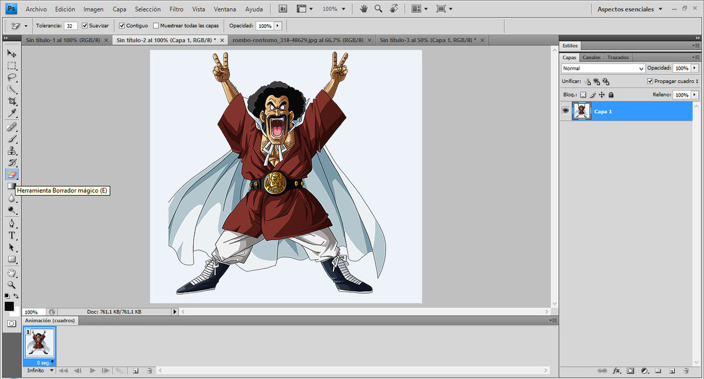
Task: Select the Zoom tool in the toolbox
Action: 12,285
